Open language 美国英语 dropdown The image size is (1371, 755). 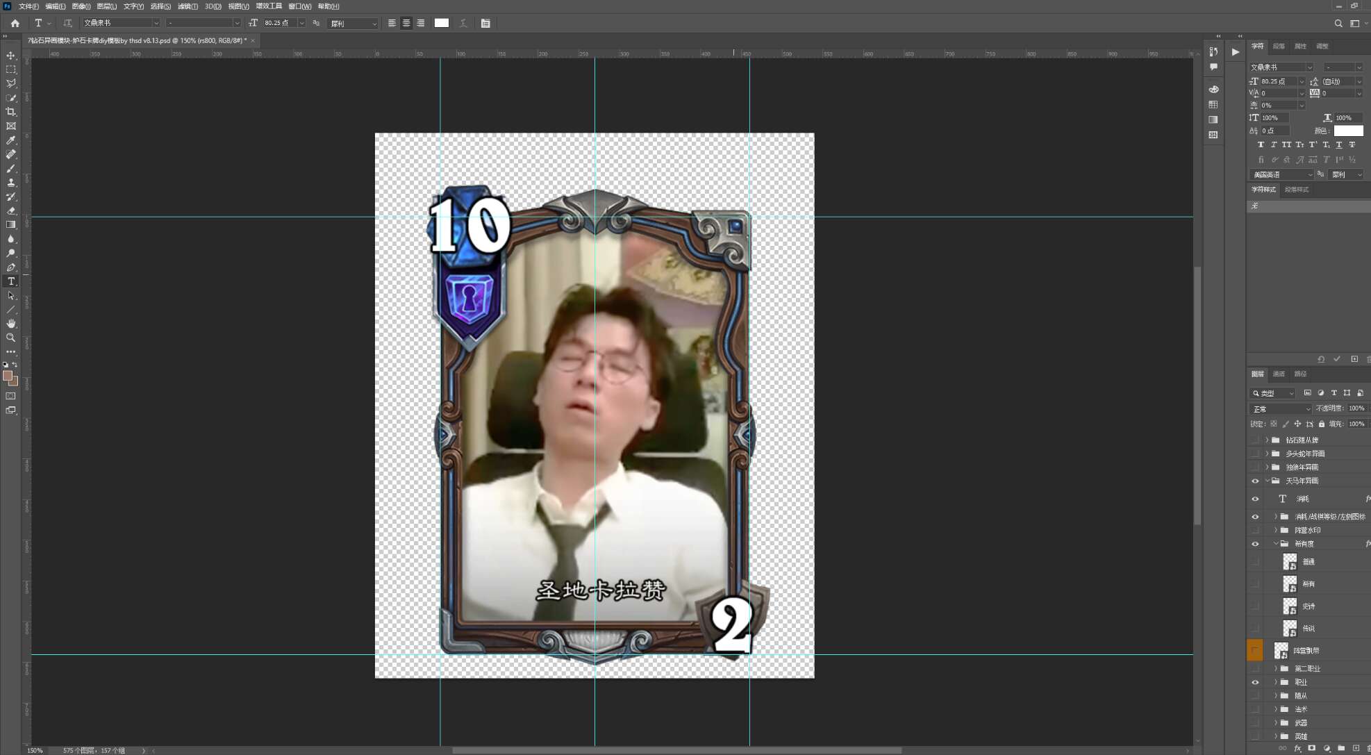click(x=1281, y=174)
